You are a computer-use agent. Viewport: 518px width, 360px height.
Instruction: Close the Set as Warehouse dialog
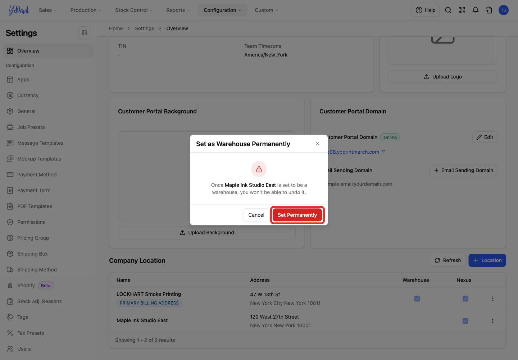[318, 144]
